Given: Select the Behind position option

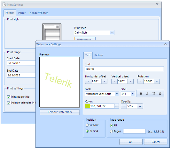Looking at the screenshot, I should (x=87, y=131).
